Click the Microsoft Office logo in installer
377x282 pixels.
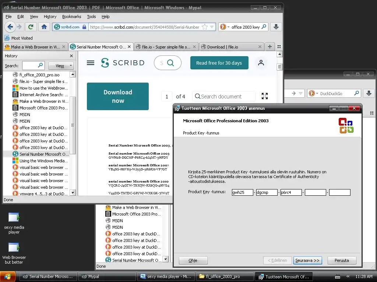click(346, 126)
